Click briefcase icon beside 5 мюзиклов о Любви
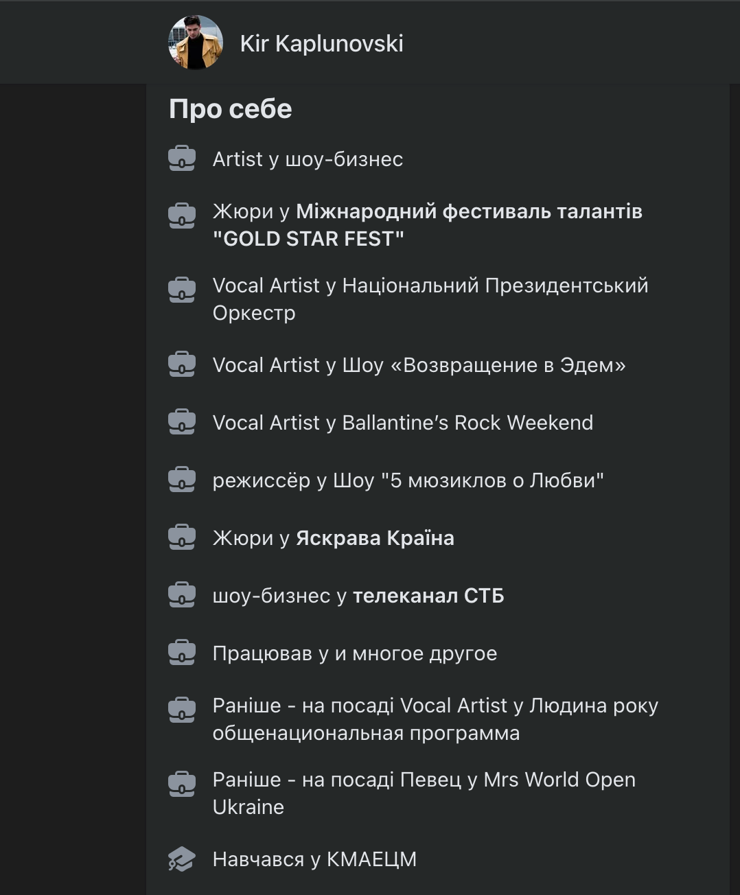 click(x=182, y=480)
